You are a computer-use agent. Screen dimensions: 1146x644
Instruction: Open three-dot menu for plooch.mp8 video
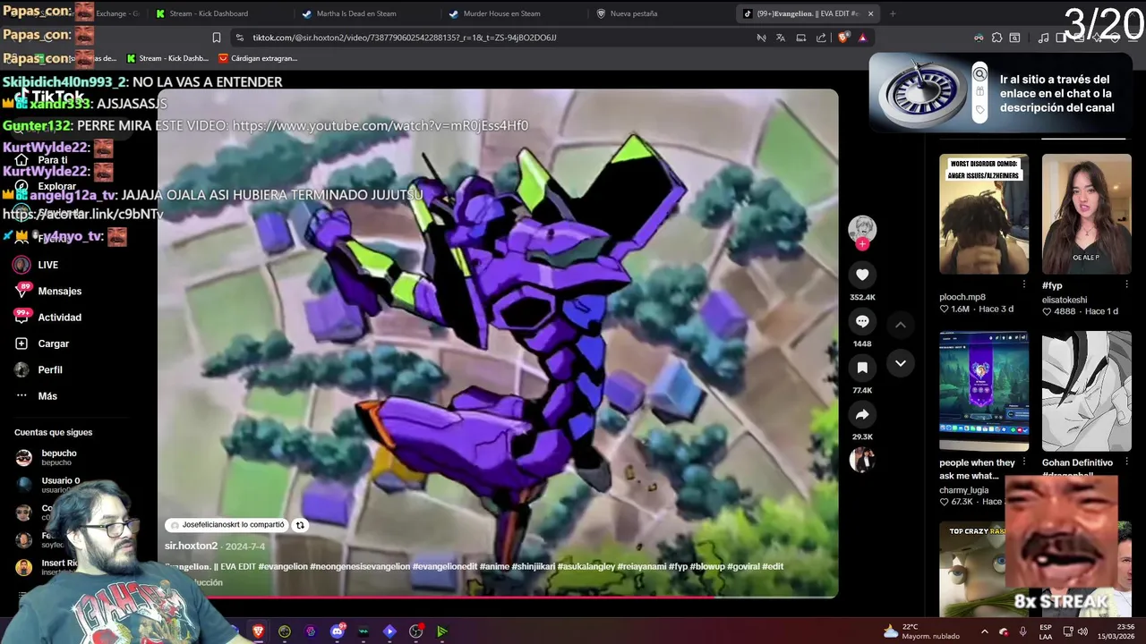1024,284
